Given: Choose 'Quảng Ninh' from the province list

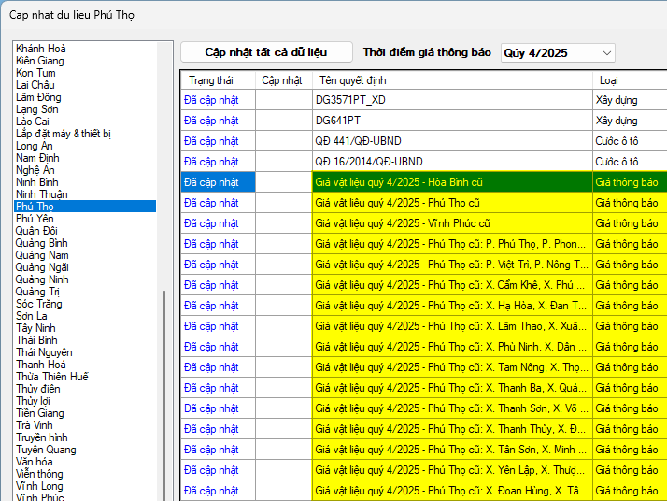Looking at the screenshot, I should (x=42, y=279).
